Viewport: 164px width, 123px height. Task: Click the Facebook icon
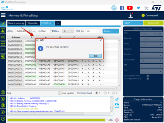tap(122, 8)
